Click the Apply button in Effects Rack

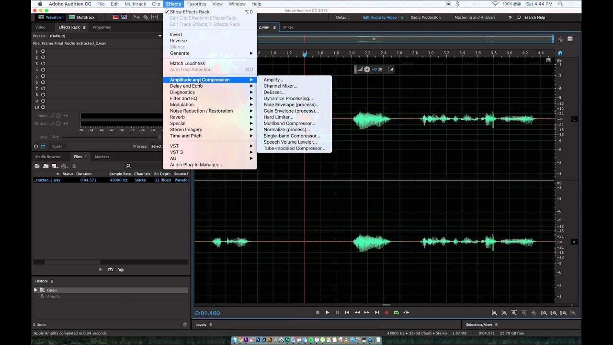coord(57,146)
